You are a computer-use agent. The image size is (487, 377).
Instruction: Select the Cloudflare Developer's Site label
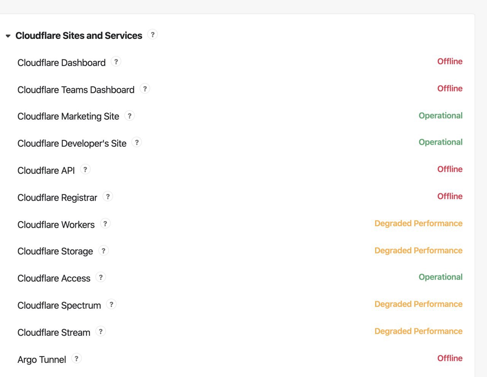click(x=72, y=144)
